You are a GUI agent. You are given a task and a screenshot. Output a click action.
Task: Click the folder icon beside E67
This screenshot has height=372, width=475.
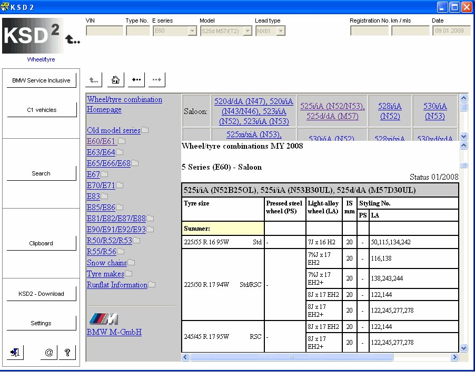pos(104,174)
